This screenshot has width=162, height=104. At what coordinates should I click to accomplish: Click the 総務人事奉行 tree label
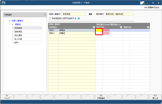[x=17, y=21]
